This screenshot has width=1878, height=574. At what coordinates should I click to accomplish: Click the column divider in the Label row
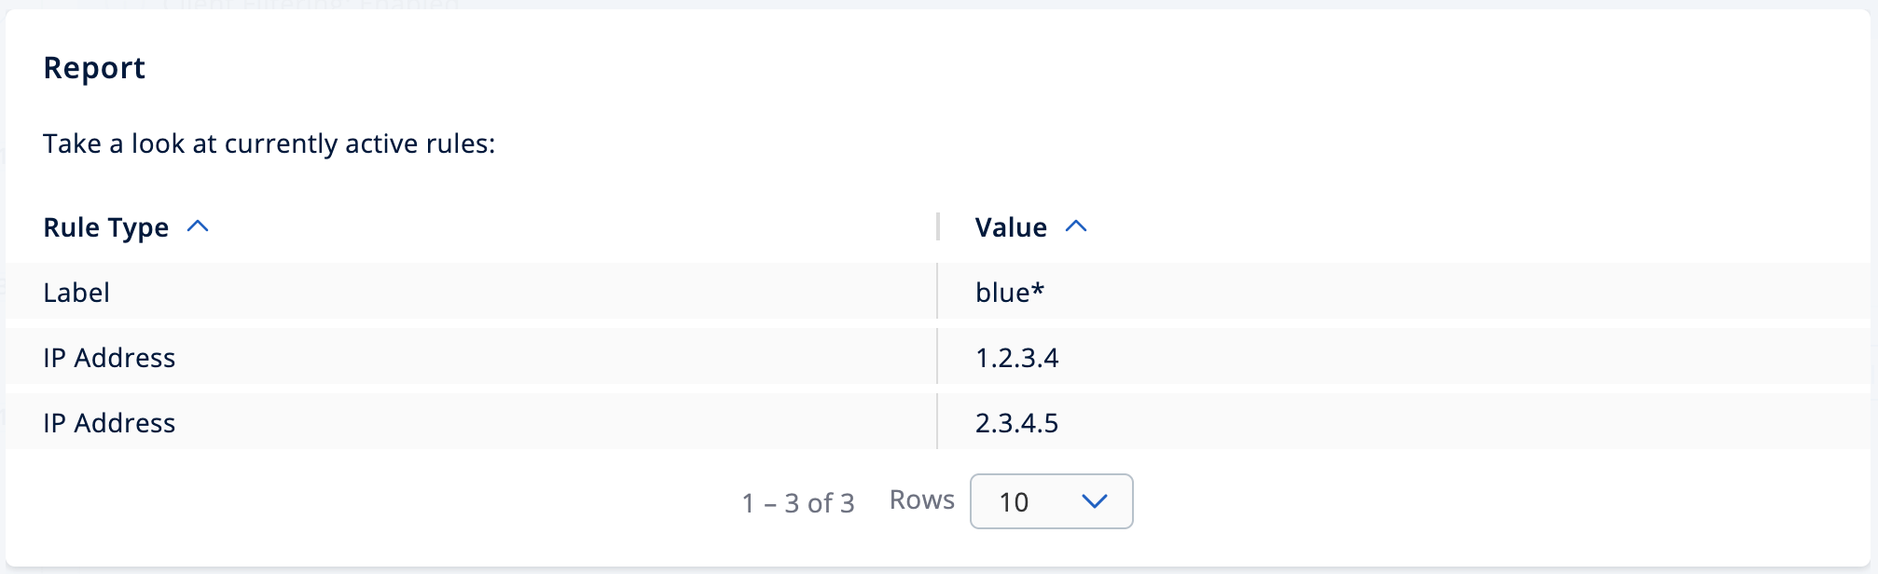point(937,292)
